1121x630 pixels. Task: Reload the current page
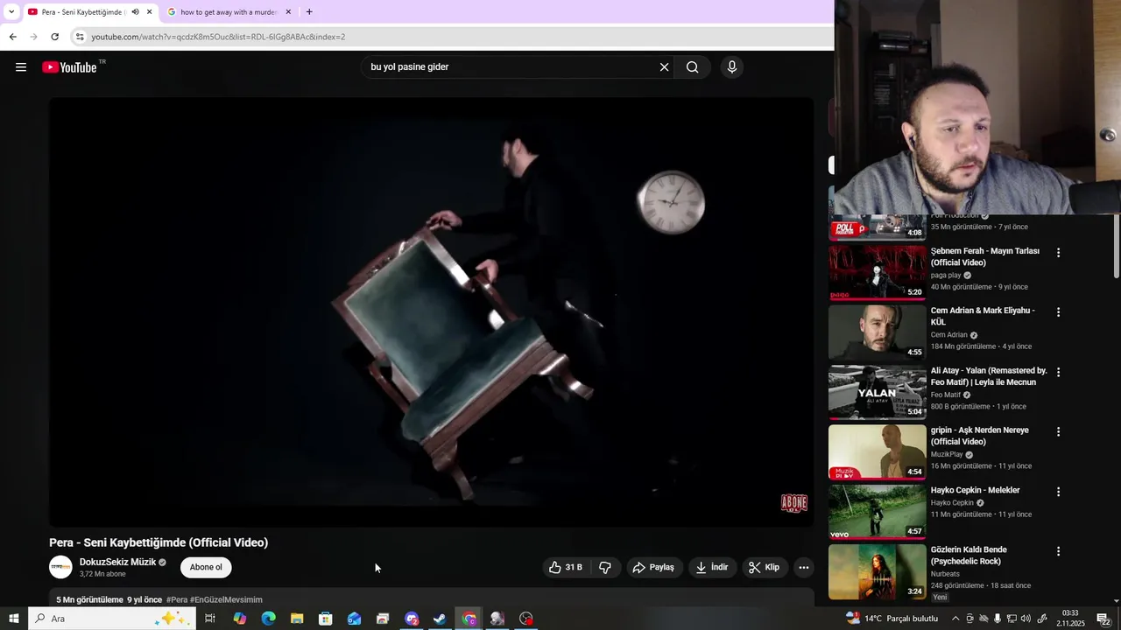pyautogui.click(x=54, y=37)
